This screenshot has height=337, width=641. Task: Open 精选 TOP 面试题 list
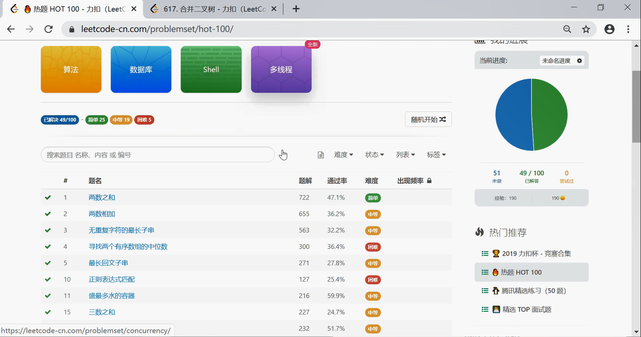click(x=532, y=309)
